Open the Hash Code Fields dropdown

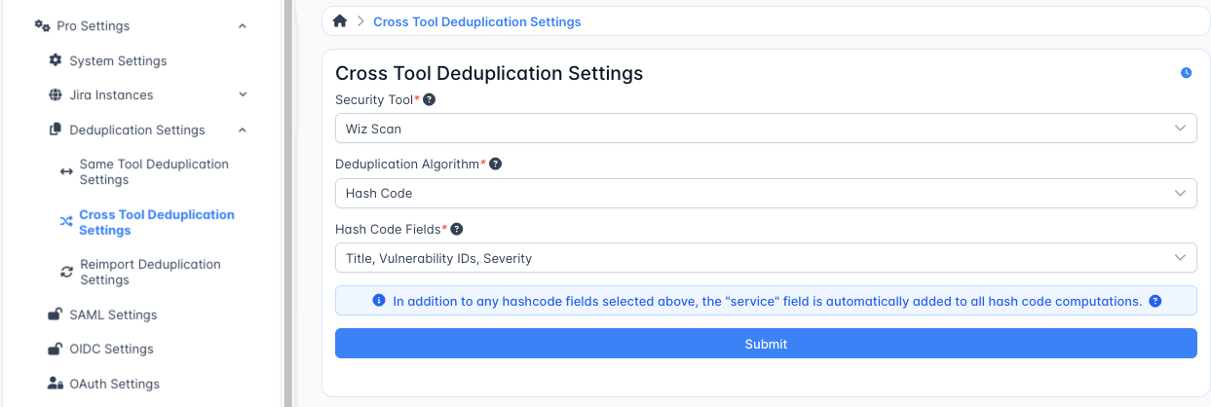tap(765, 258)
